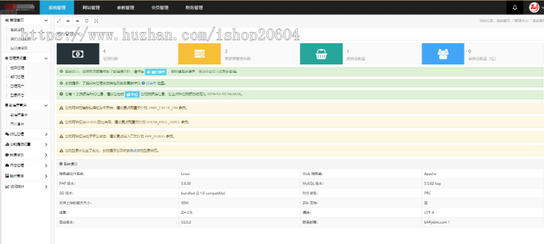Screen dimensions: 544x244
Task: Switch to the 网站管理 top tab
Action: (x=91, y=8)
